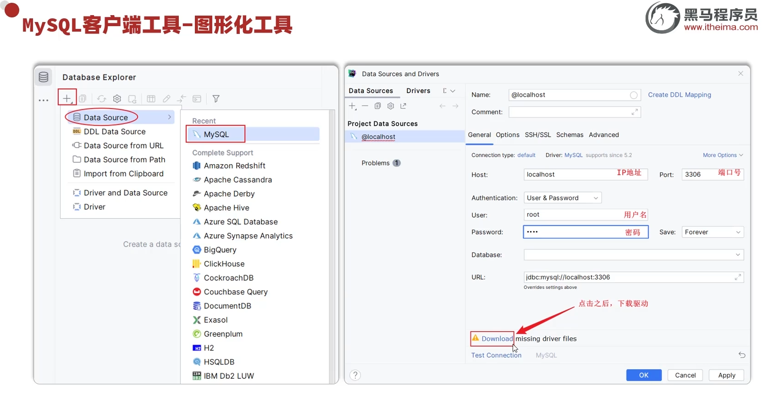Screen dimensions: 768x398
Task: Click the jump-to-source arrows icon in Database Explorer
Action: pyautogui.click(x=182, y=99)
